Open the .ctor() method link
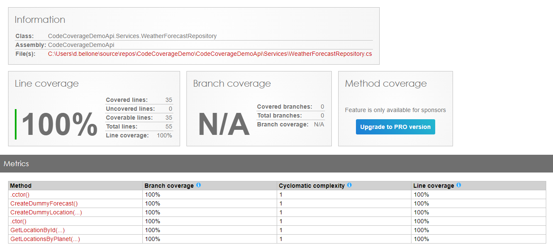553x252 pixels. tap(18, 221)
